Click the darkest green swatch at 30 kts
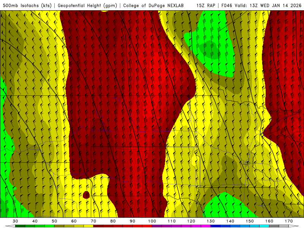This screenshot has height=228, width=304. tap(20, 226)
